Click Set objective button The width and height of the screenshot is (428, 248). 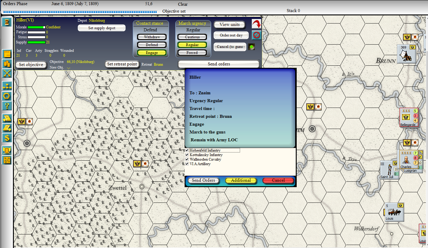[x=31, y=65]
